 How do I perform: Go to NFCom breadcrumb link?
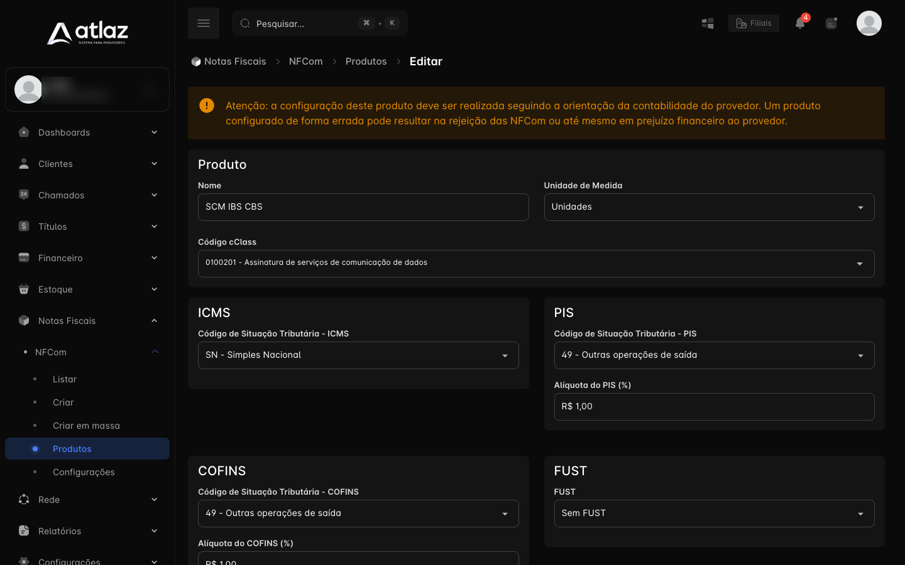tap(305, 62)
